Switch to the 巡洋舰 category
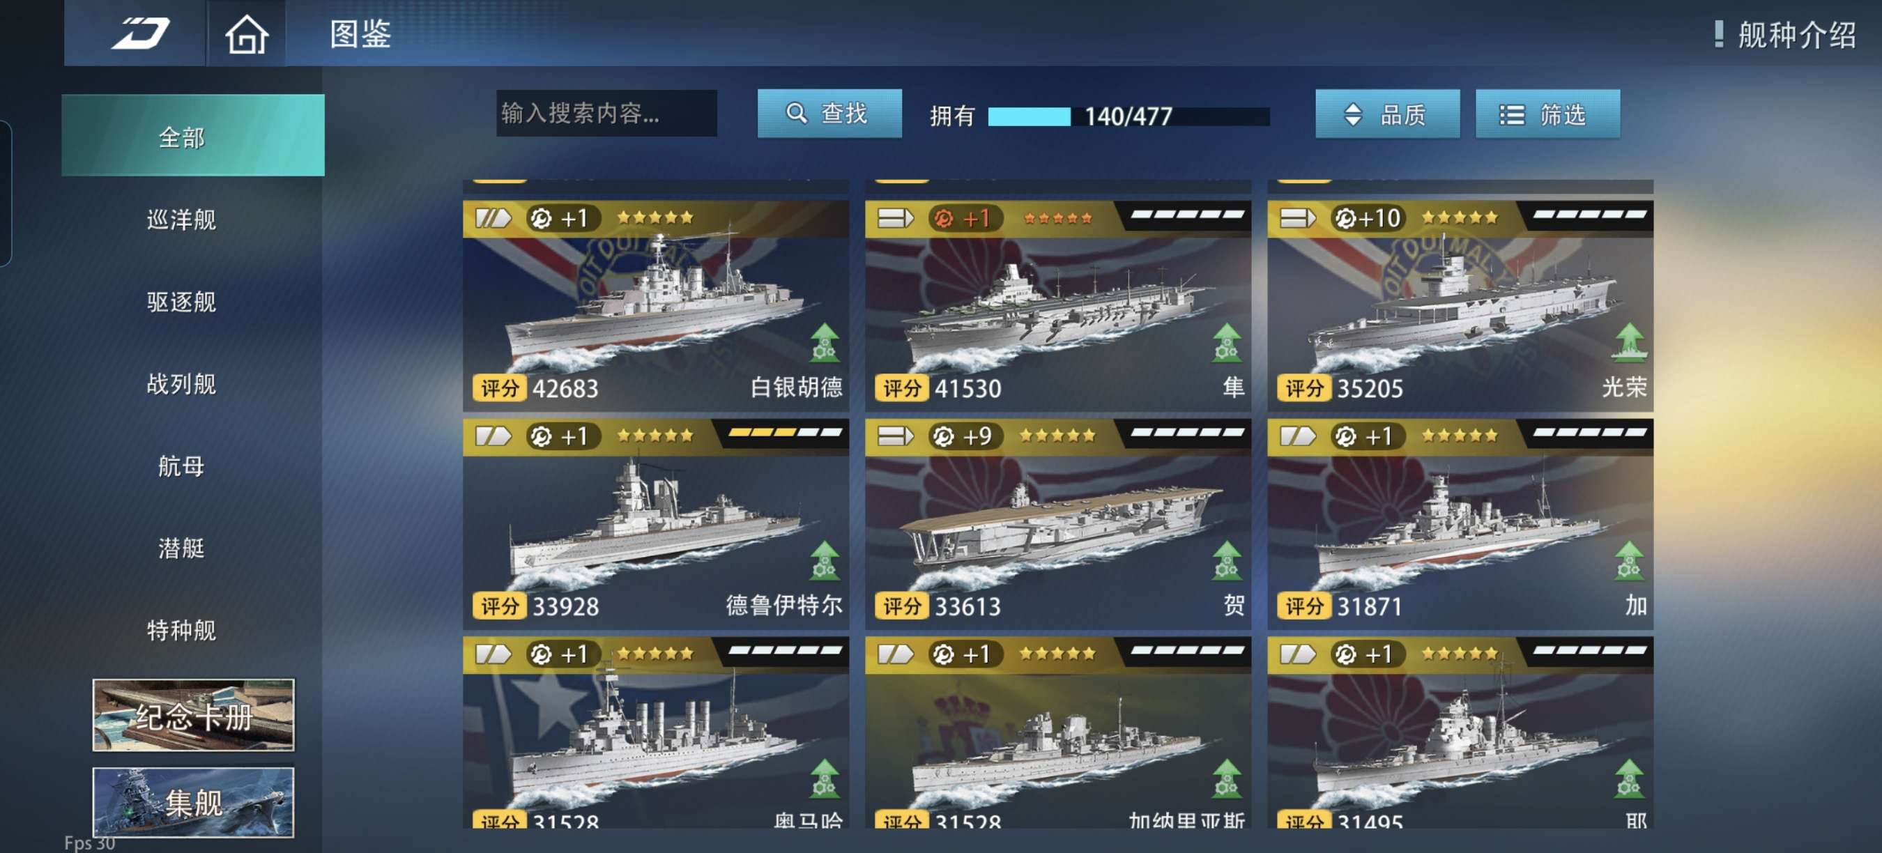This screenshot has width=1882, height=853. click(x=181, y=219)
